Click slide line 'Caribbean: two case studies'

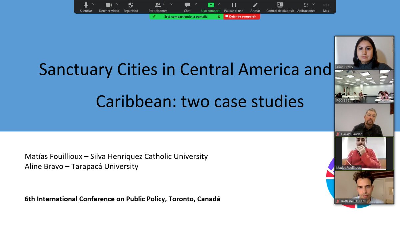click(200, 102)
